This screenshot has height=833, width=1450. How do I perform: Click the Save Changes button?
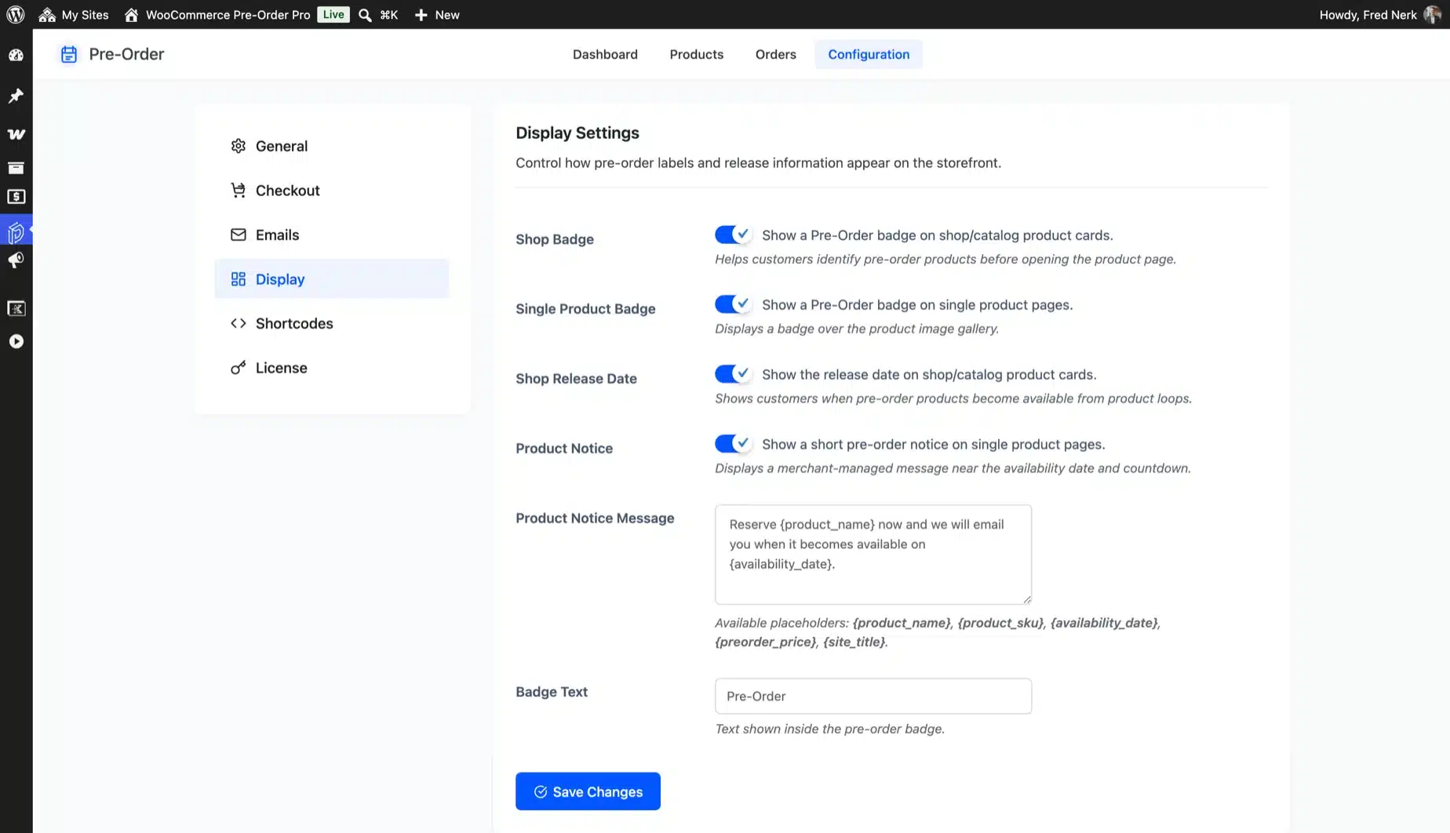tap(588, 791)
